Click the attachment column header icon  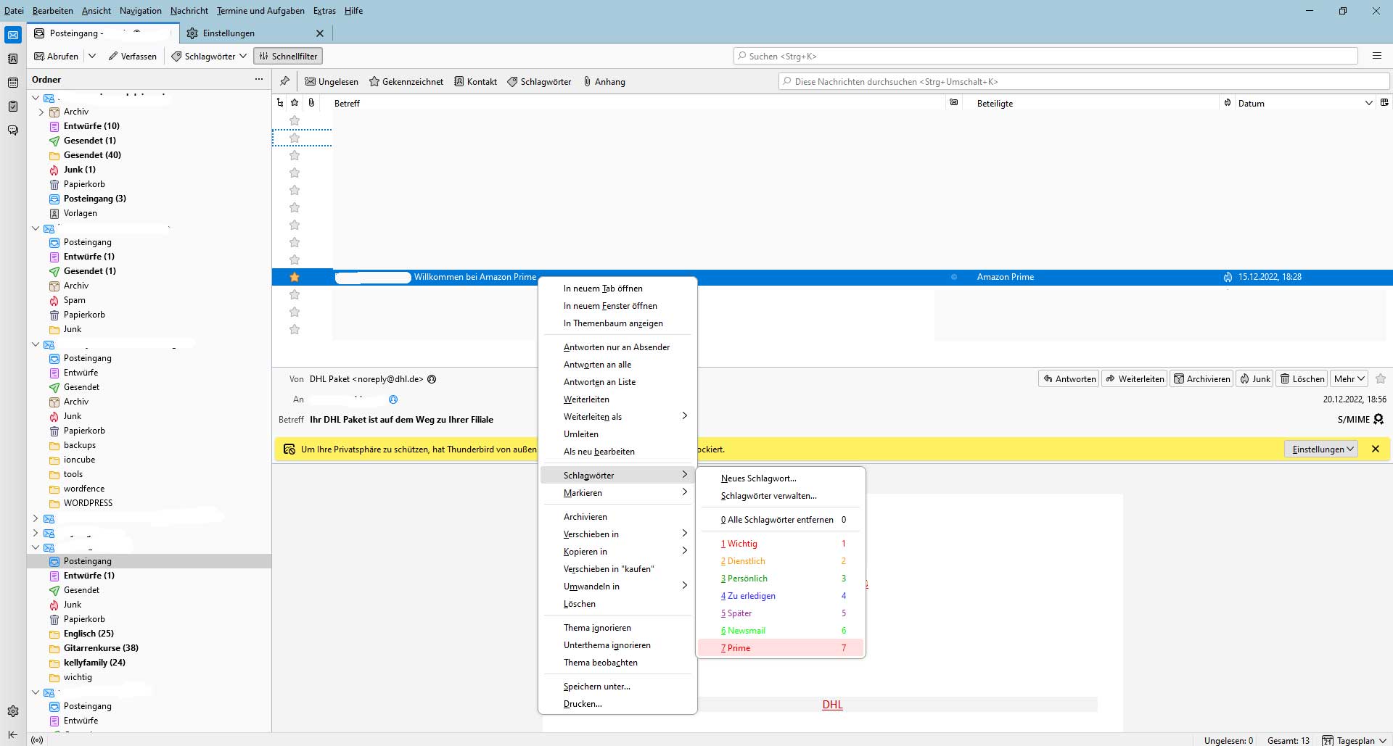coord(312,103)
